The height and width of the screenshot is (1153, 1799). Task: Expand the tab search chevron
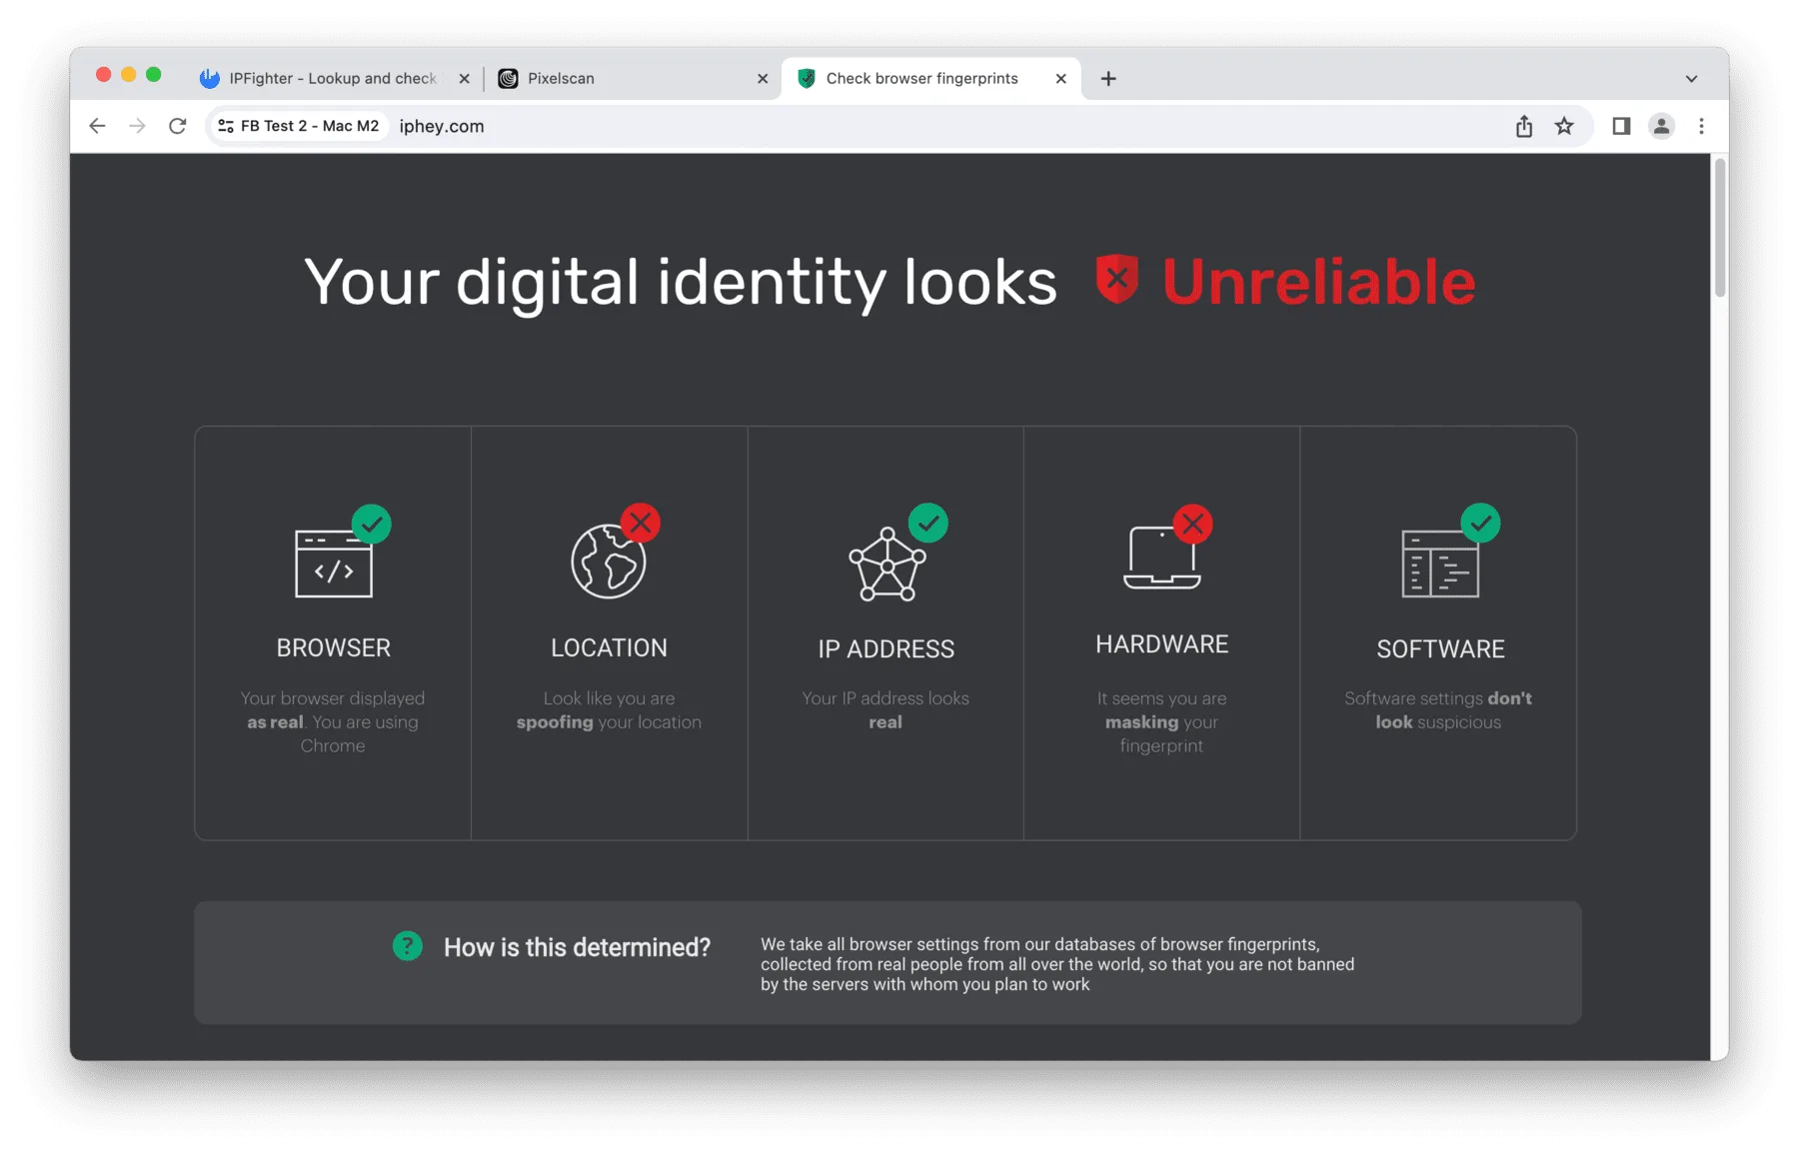tap(1691, 78)
